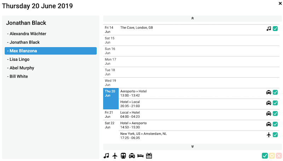This screenshot has height=161, width=283.
Task: Expand earlier dates with up chevrons
Action: [x=192, y=18]
